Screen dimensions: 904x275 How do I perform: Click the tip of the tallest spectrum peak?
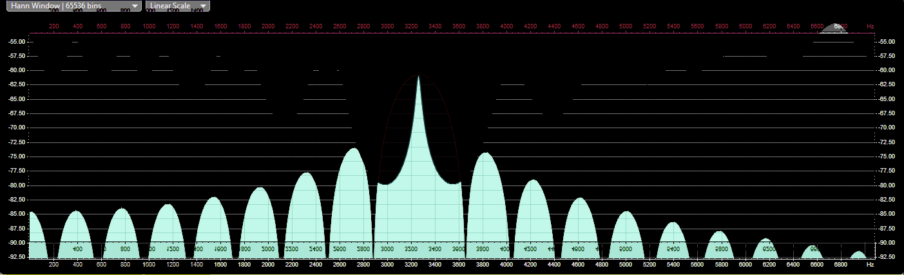pyautogui.click(x=419, y=77)
